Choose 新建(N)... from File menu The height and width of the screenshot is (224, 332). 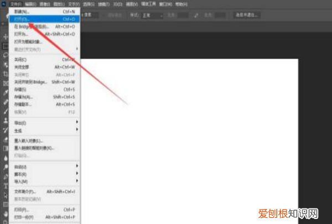44,12
